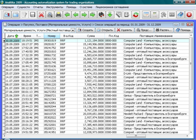The height and width of the screenshot is (140, 196).
Task: Open the Инструменты menu
Action: pos(55,7)
